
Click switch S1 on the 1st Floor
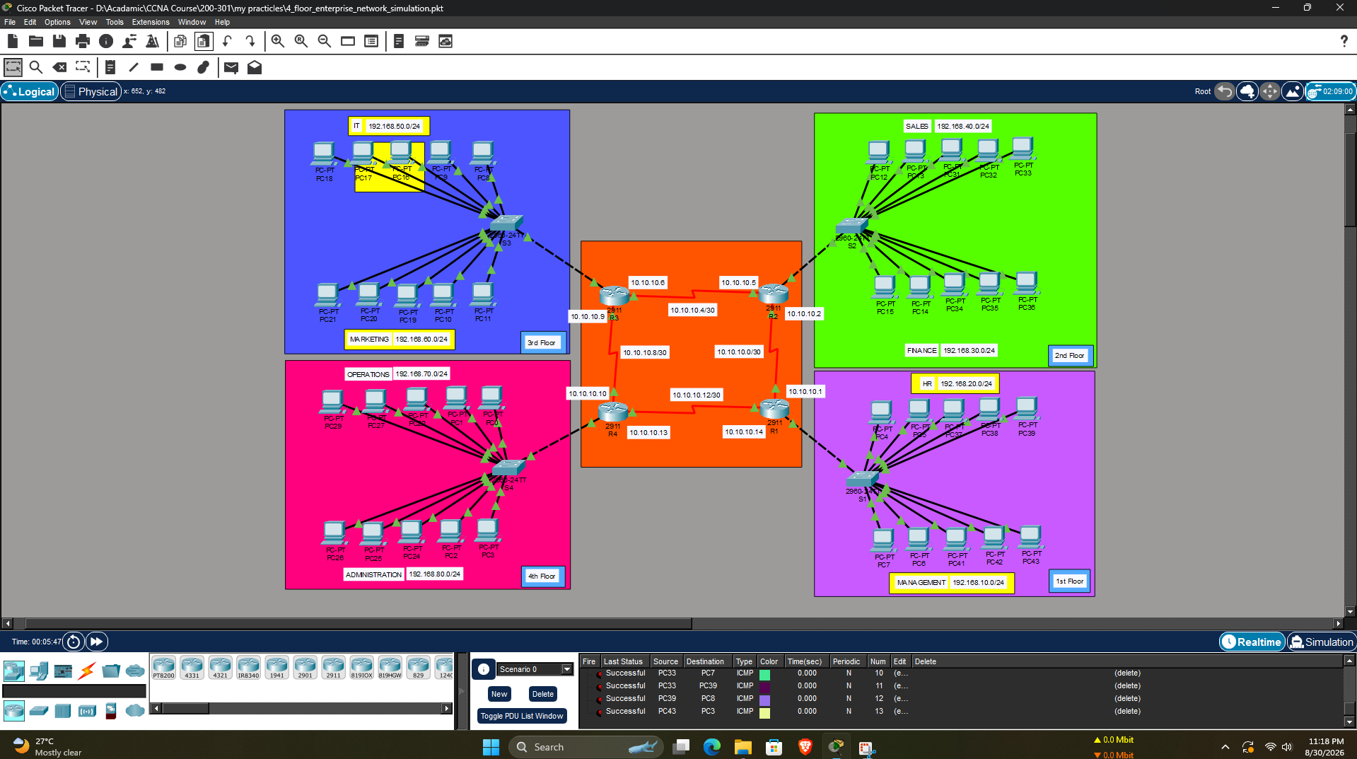862,479
